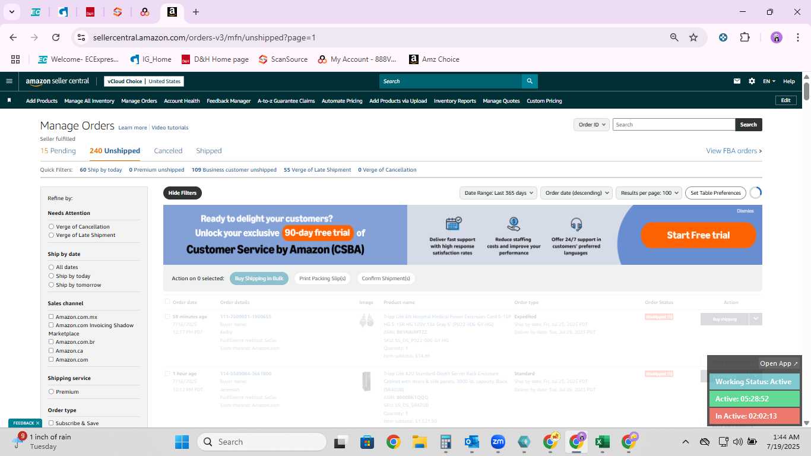This screenshot has height=456, width=811.
Task: Check the Amazon.com.mx sales channel box
Action: click(51, 317)
